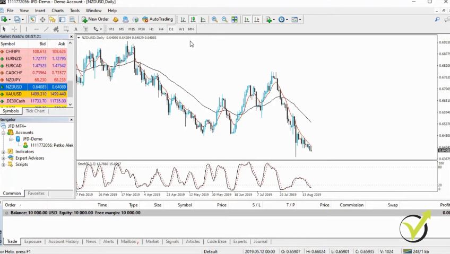
Task: Open the chart templates dropdown arrow
Action: point(300,20)
